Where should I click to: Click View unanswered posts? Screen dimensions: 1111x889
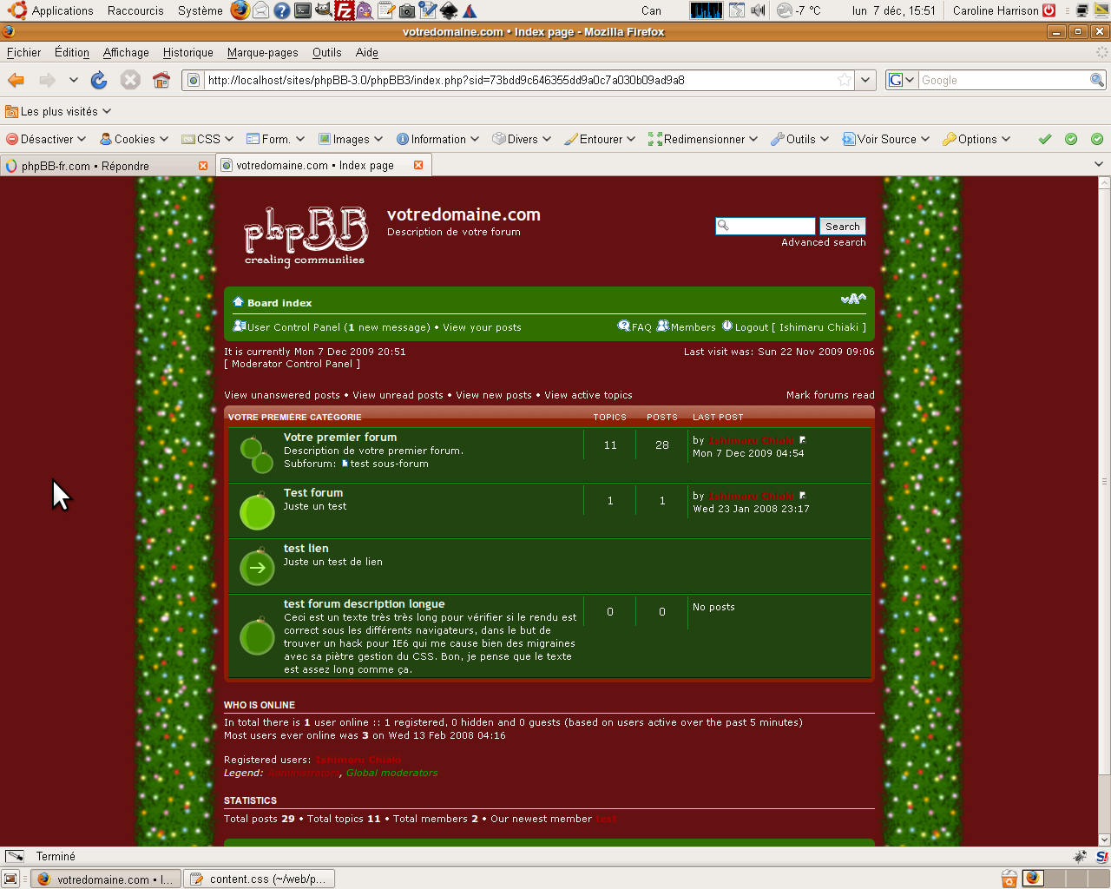(x=282, y=395)
